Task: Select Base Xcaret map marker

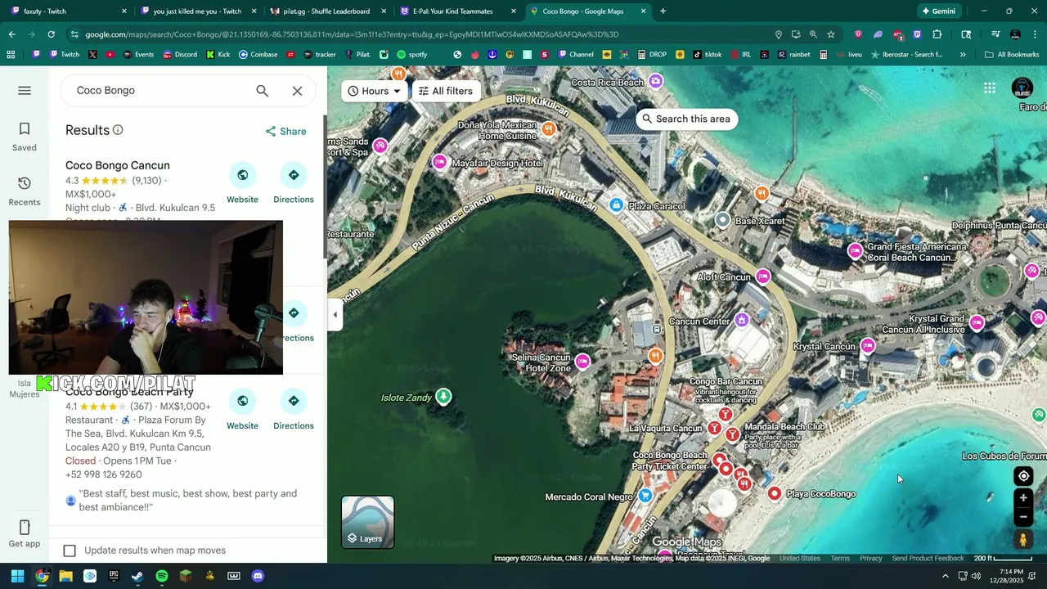Action: coord(722,220)
